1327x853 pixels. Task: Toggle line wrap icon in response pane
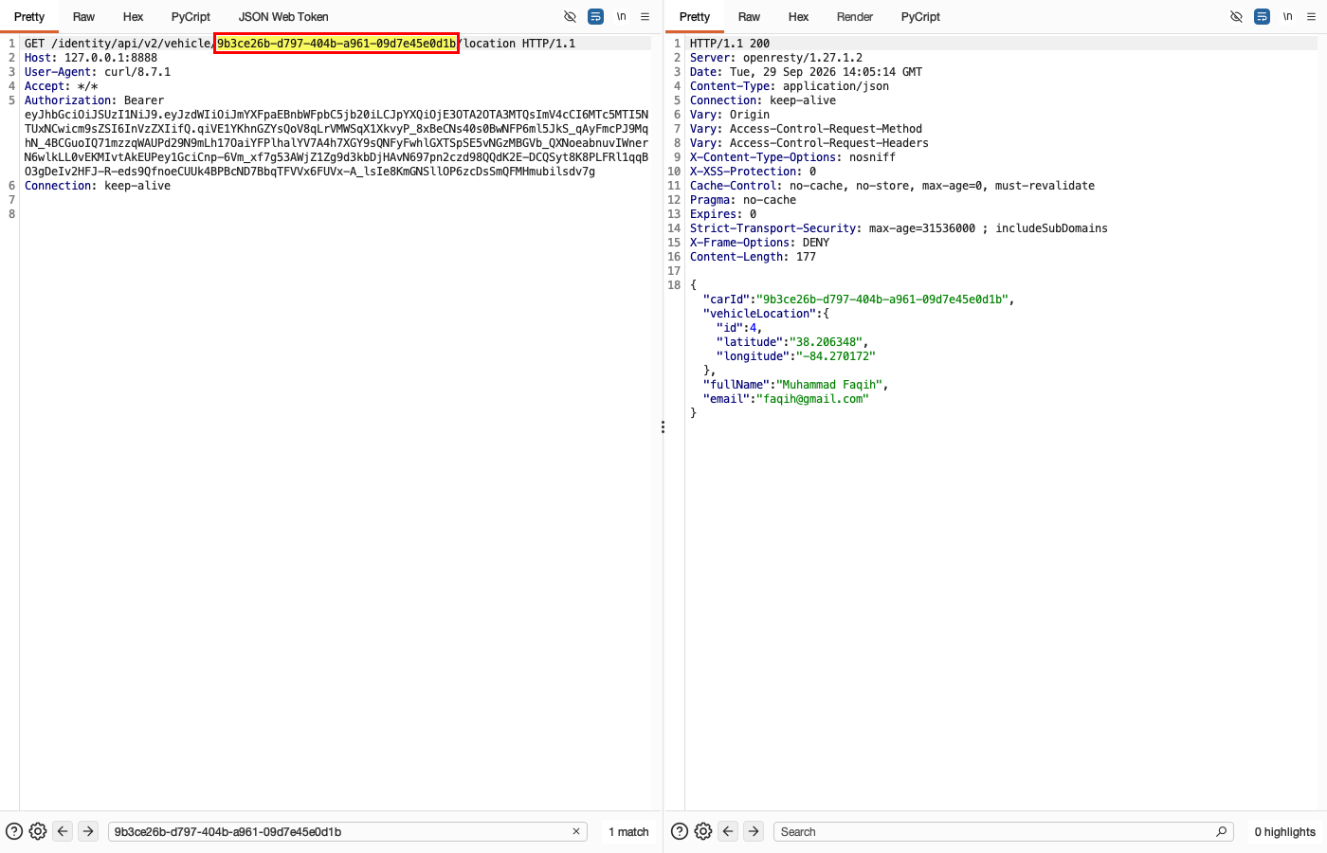tap(1262, 17)
